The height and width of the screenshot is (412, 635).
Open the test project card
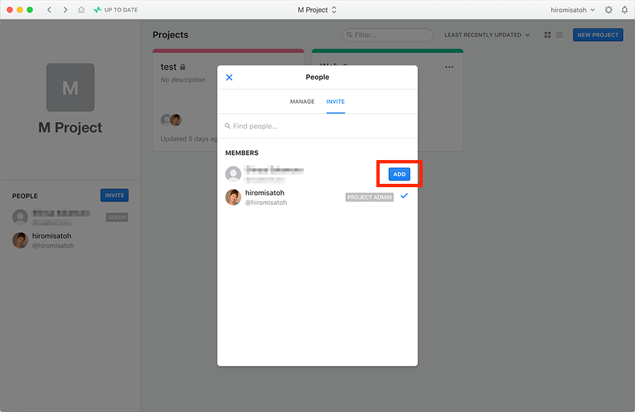click(185, 101)
